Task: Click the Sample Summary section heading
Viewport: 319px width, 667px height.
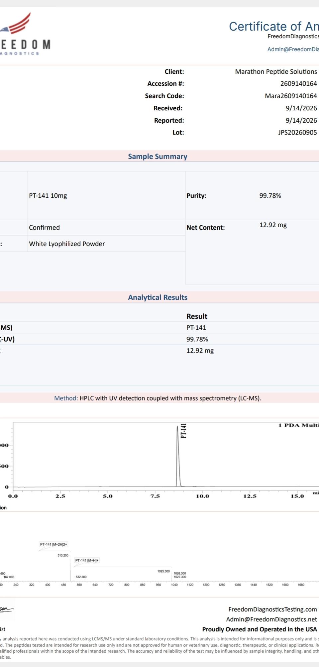Action: pyautogui.click(x=158, y=156)
